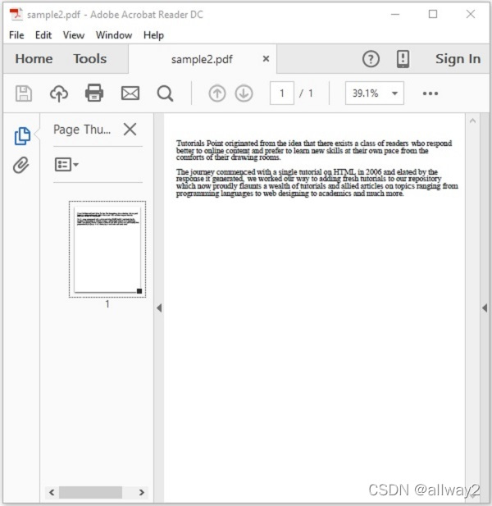This screenshot has height=506, width=492.
Task: Click document scroll up arrow
Action: tap(472, 121)
